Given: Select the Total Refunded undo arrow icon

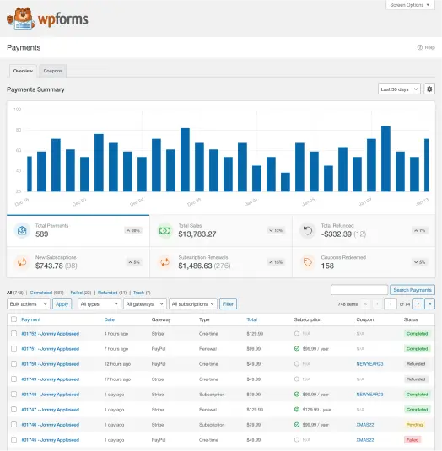Looking at the screenshot, I should click(308, 230).
